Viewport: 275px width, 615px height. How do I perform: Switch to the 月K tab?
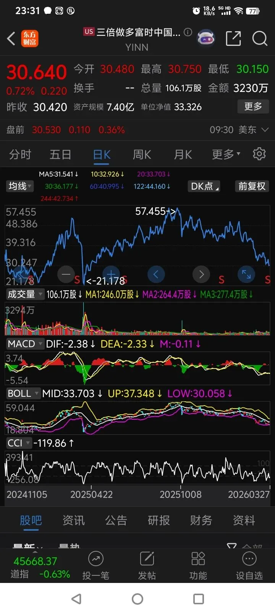pyautogui.click(x=183, y=155)
